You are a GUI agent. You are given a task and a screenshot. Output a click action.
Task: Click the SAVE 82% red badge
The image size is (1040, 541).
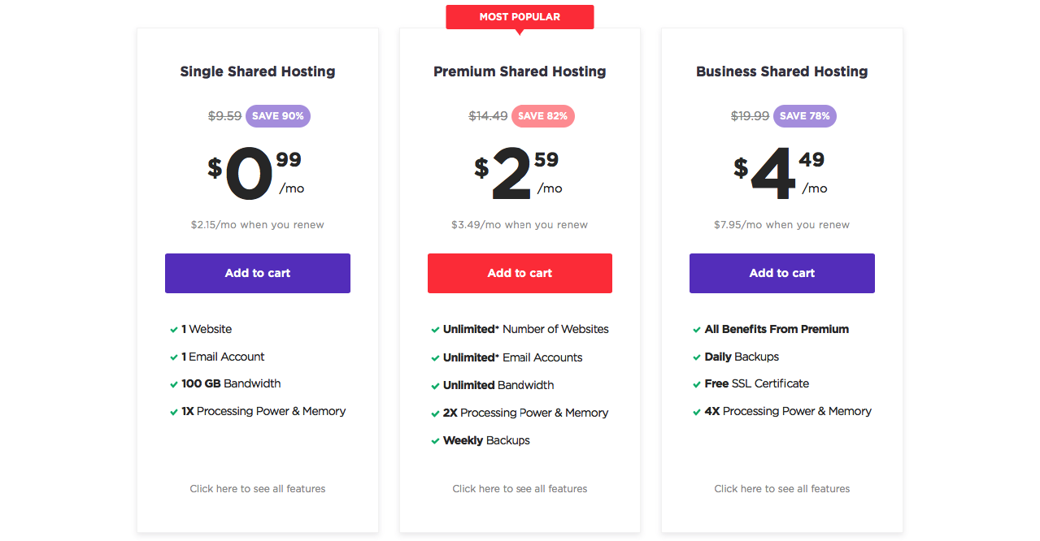pos(543,116)
